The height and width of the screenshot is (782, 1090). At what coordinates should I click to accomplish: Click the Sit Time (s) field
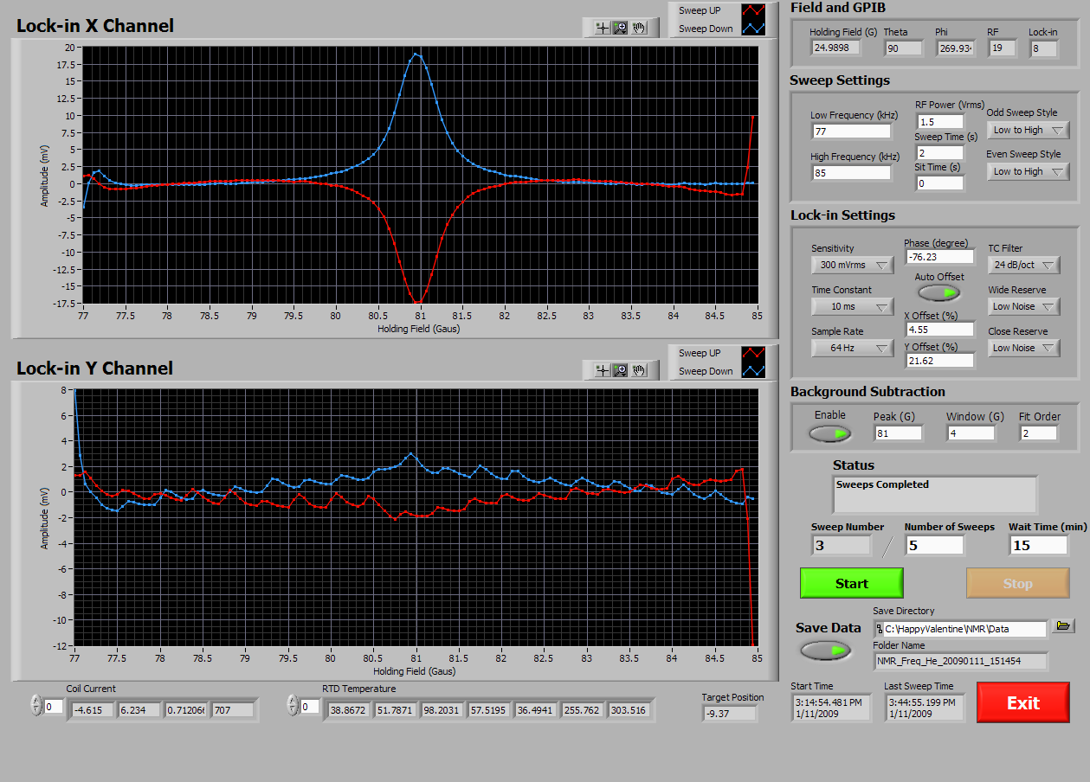[940, 183]
